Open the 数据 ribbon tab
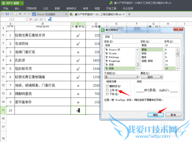The height and width of the screenshot is (142, 192). [x=57, y=8]
